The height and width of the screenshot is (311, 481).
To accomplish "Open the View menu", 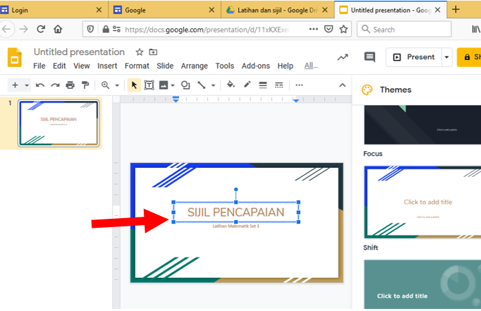I will [x=82, y=66].
